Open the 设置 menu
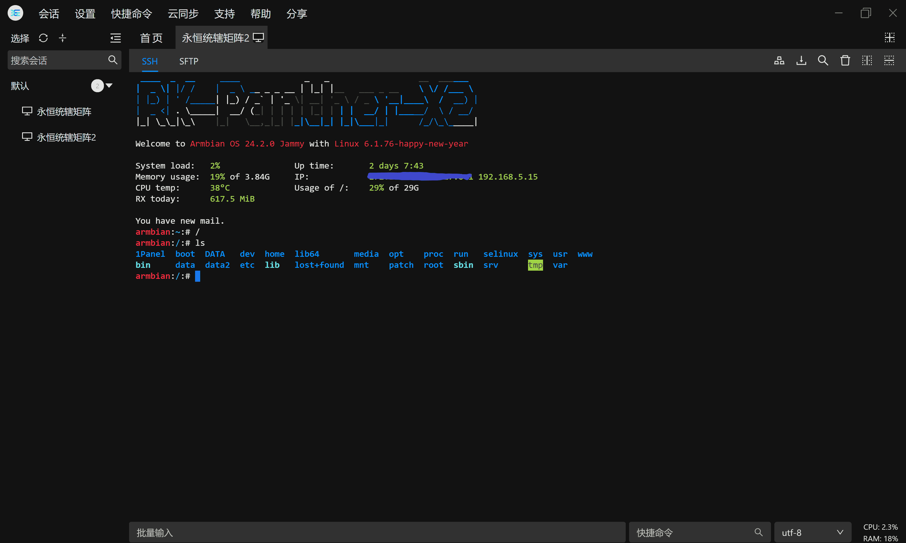 pyautogui.click(x=85, y=14)
